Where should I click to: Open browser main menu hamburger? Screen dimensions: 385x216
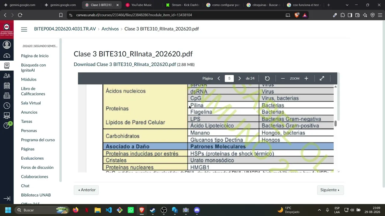coord(380,15)
